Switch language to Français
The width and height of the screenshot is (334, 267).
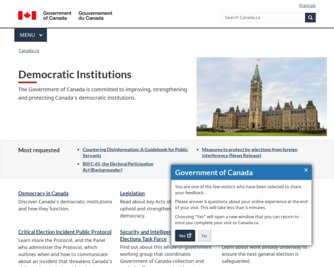click(x=307, y=6)
